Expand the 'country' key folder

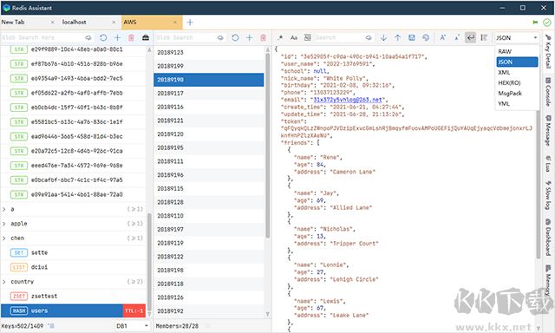[3, 282]
